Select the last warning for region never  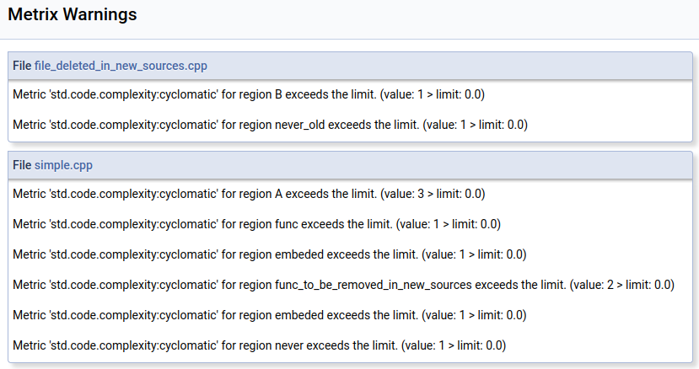pos(259,345)
